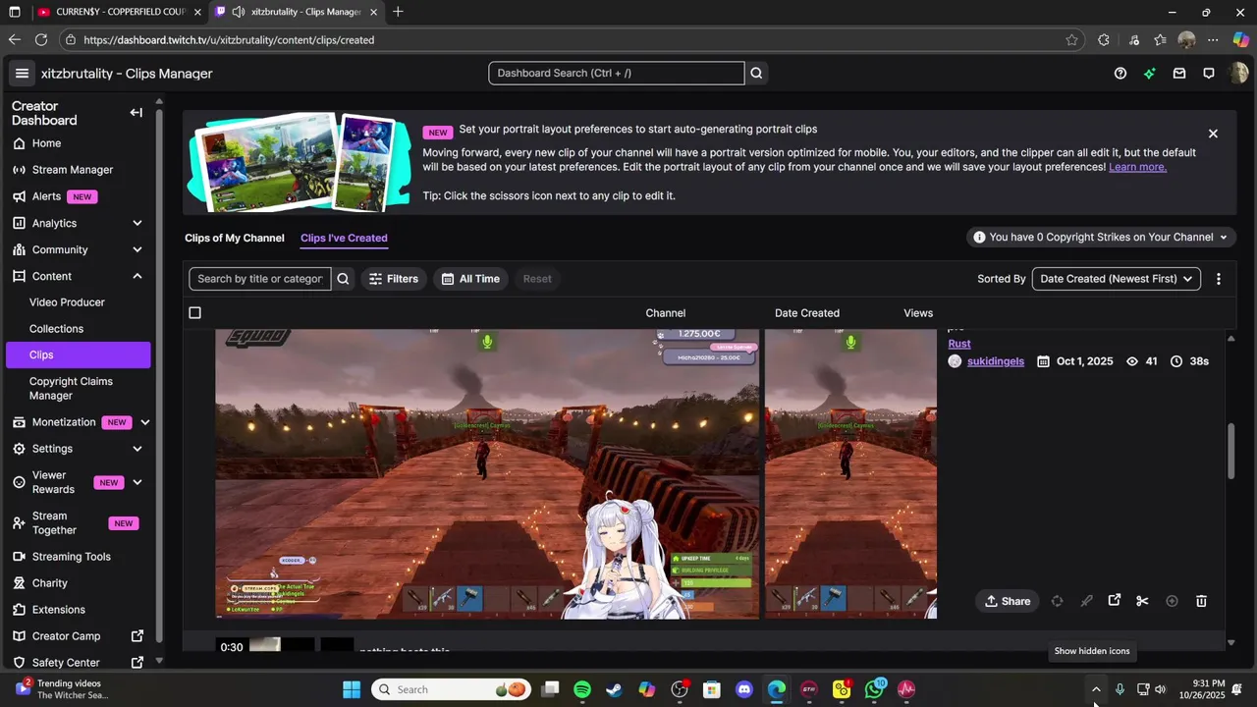
Task: Open the taskbar volume speaker icon
Action: [x=1160, y=689]
